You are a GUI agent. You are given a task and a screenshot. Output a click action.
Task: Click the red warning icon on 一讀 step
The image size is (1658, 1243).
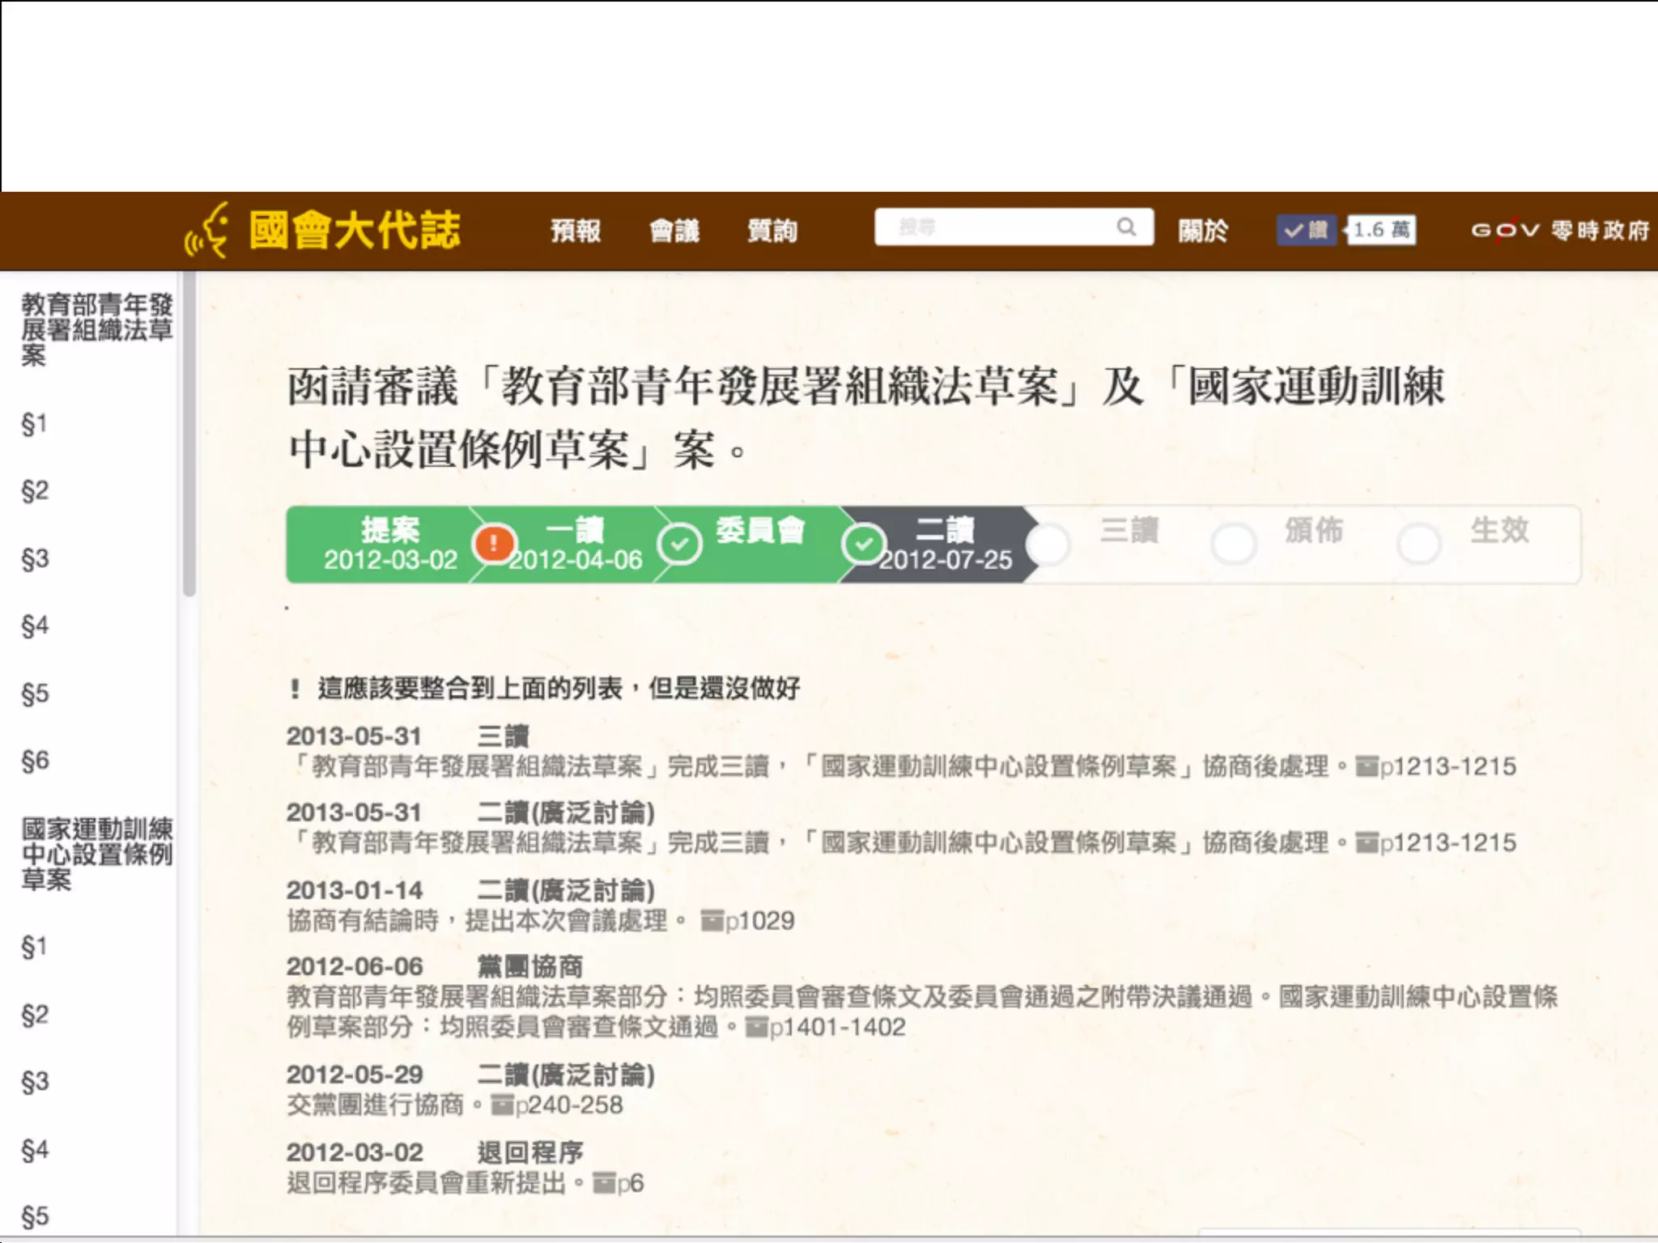click(493, 544)
